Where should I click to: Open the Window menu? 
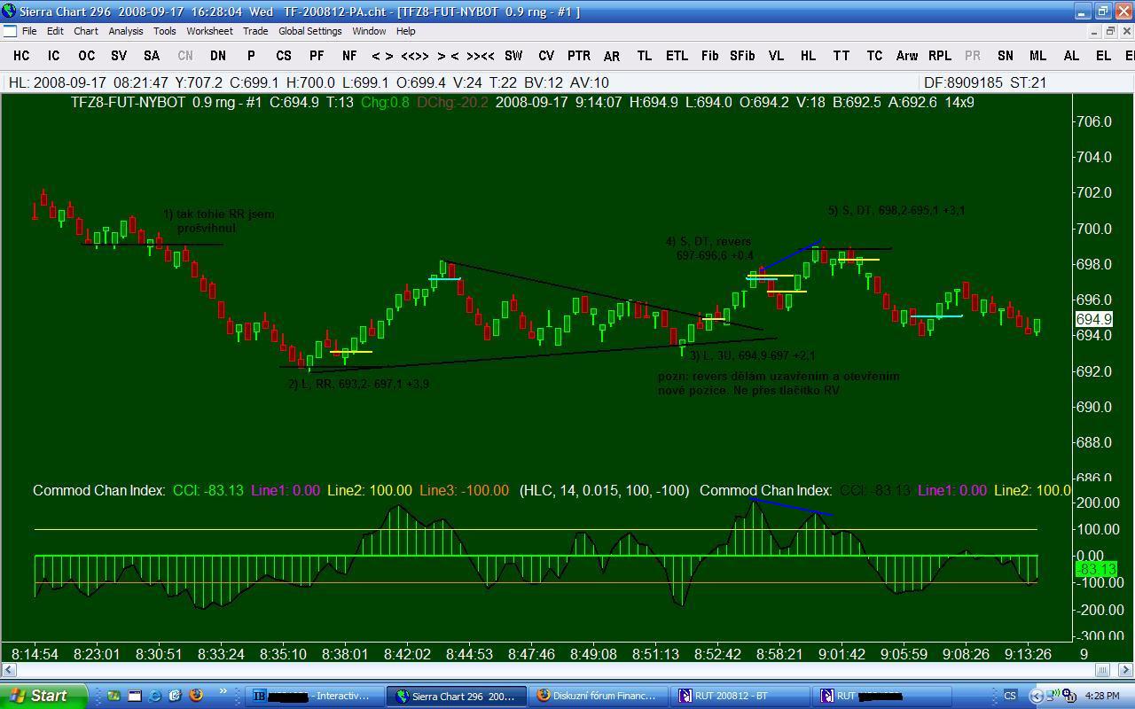pos(369,31)
